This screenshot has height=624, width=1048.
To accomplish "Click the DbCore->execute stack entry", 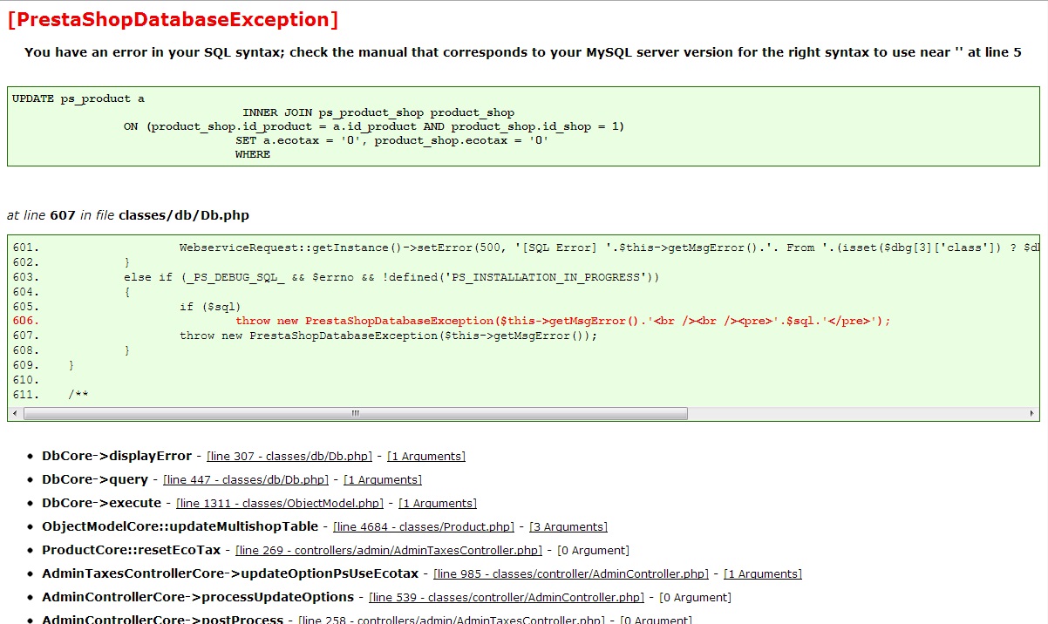I will [101, 503].
